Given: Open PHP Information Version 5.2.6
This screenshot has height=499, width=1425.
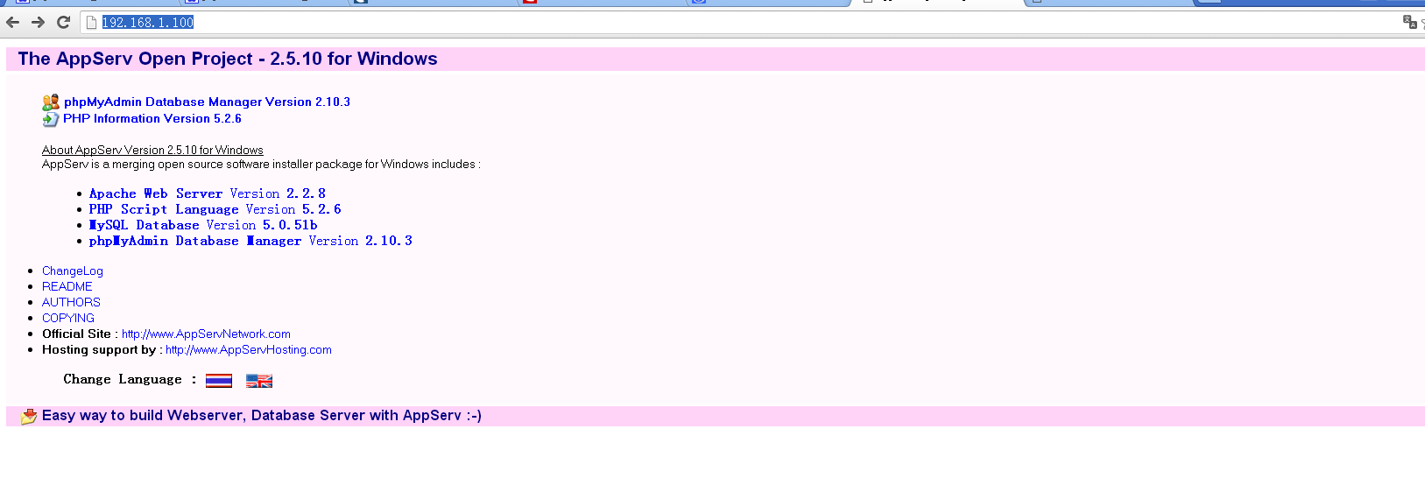Looking at the screenshot, I should [x=152, y=119].
